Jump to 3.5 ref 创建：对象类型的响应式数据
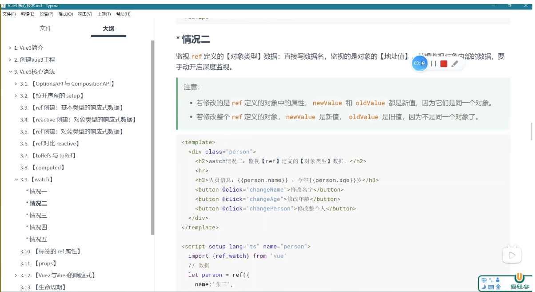 point(72,132)
